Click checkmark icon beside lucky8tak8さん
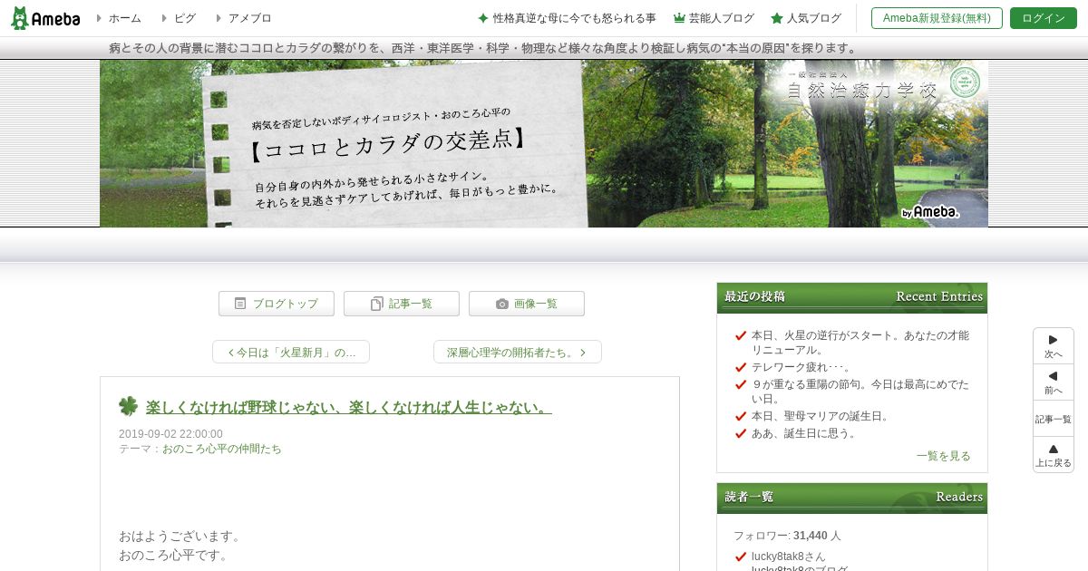The height and width of the screenshot is (571, 1088). (741, 556)
